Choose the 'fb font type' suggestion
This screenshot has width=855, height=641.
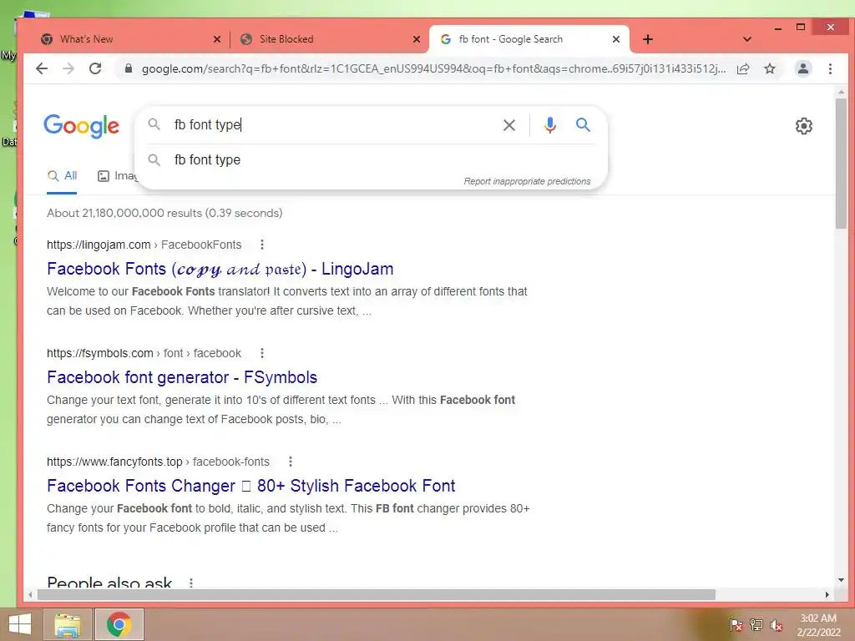pyautogui.click(x=371, y=159)
